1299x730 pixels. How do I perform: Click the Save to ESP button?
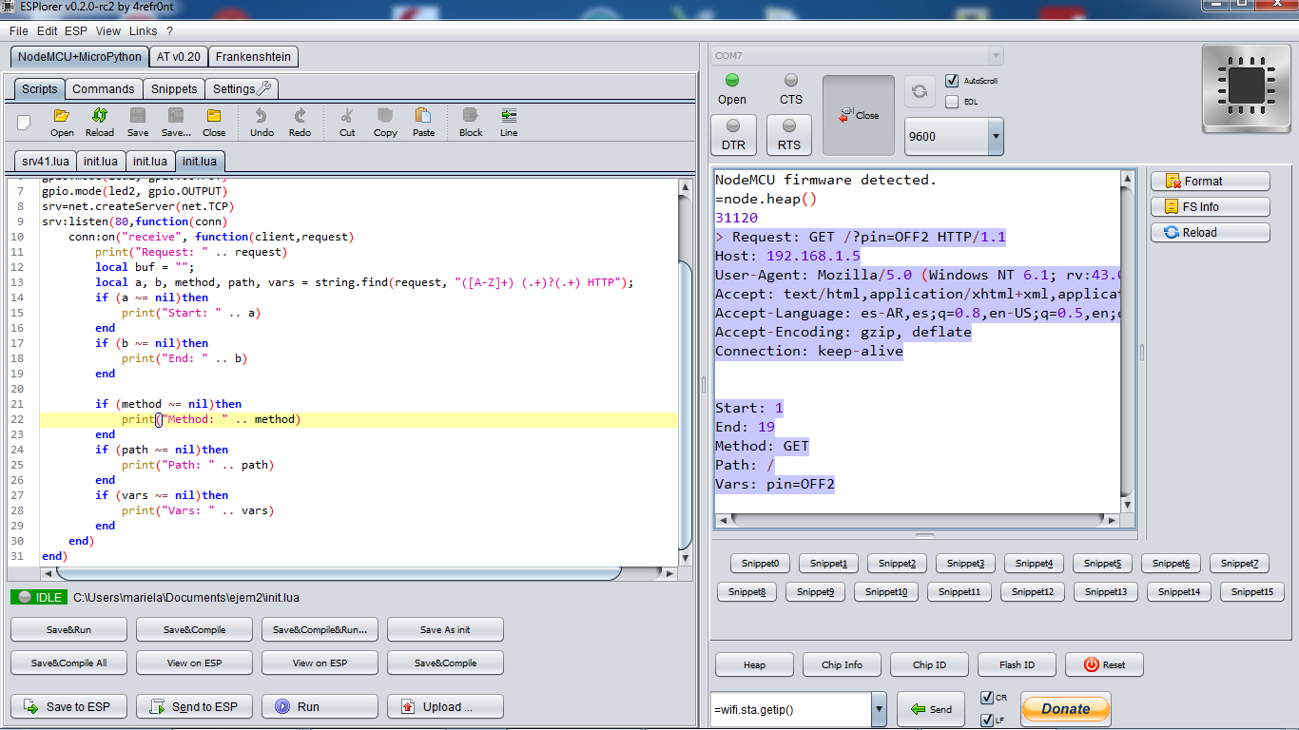point(68,706)
